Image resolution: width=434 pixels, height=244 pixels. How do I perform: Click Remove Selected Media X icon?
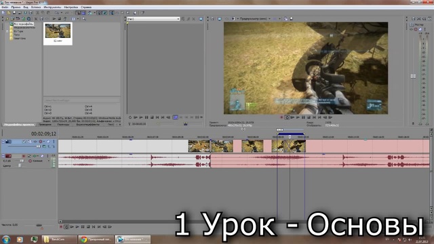coord(36,19)
